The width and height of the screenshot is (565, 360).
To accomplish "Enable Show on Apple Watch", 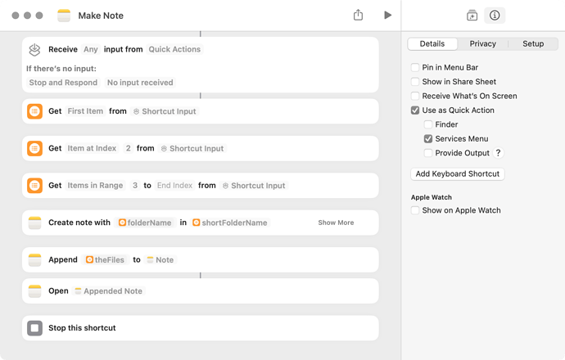I will tap(416, 210).
